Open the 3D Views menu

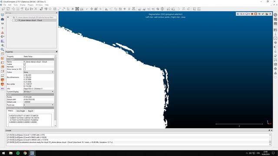tap(39, 5)
